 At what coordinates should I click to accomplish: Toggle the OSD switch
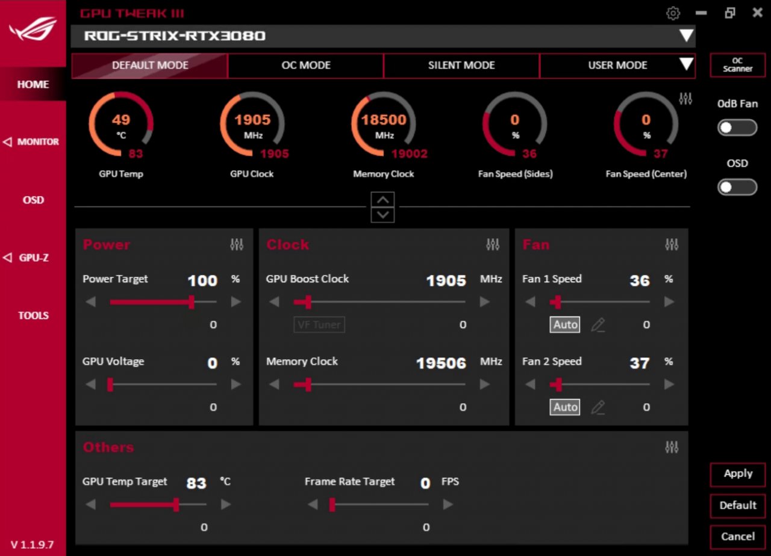(737, 187)
